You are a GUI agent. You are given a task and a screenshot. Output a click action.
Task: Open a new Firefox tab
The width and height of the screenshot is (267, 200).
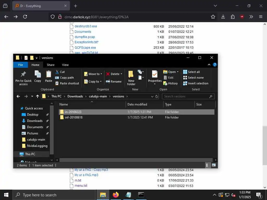pyautogui.click(x=75, y=6)
